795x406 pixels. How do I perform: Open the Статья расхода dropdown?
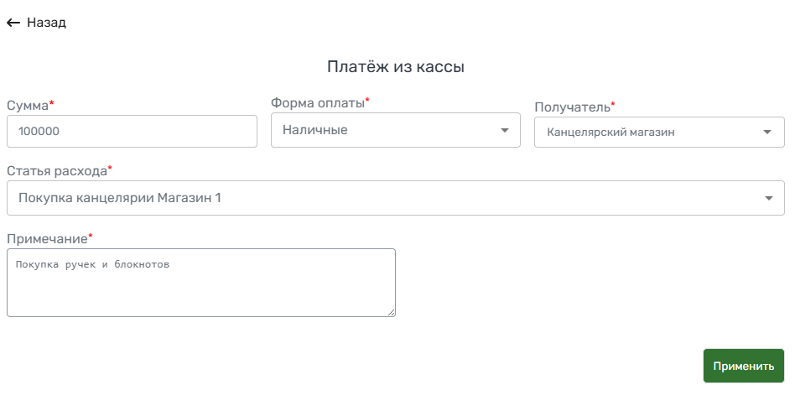pos(395,198)
